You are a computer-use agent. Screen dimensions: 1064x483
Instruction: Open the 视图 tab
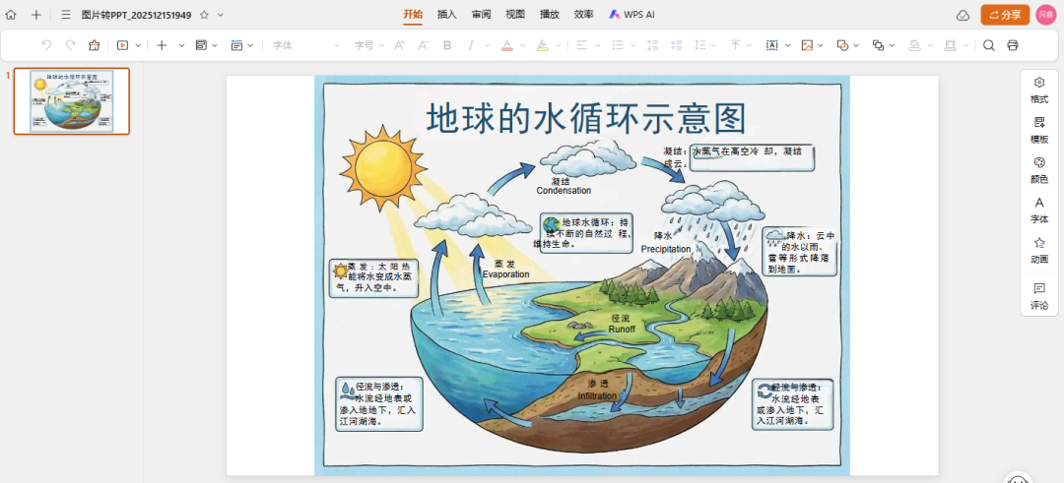pos(515,14)
